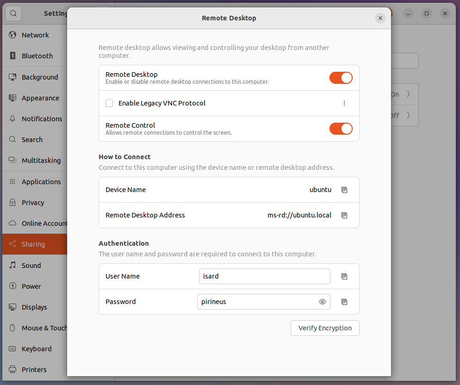Screen dimensions: 460x385
Task: Open the Privacy settings panel
Action: (x=33, y=203)
